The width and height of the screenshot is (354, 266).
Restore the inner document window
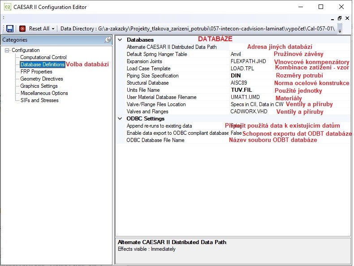340,18
